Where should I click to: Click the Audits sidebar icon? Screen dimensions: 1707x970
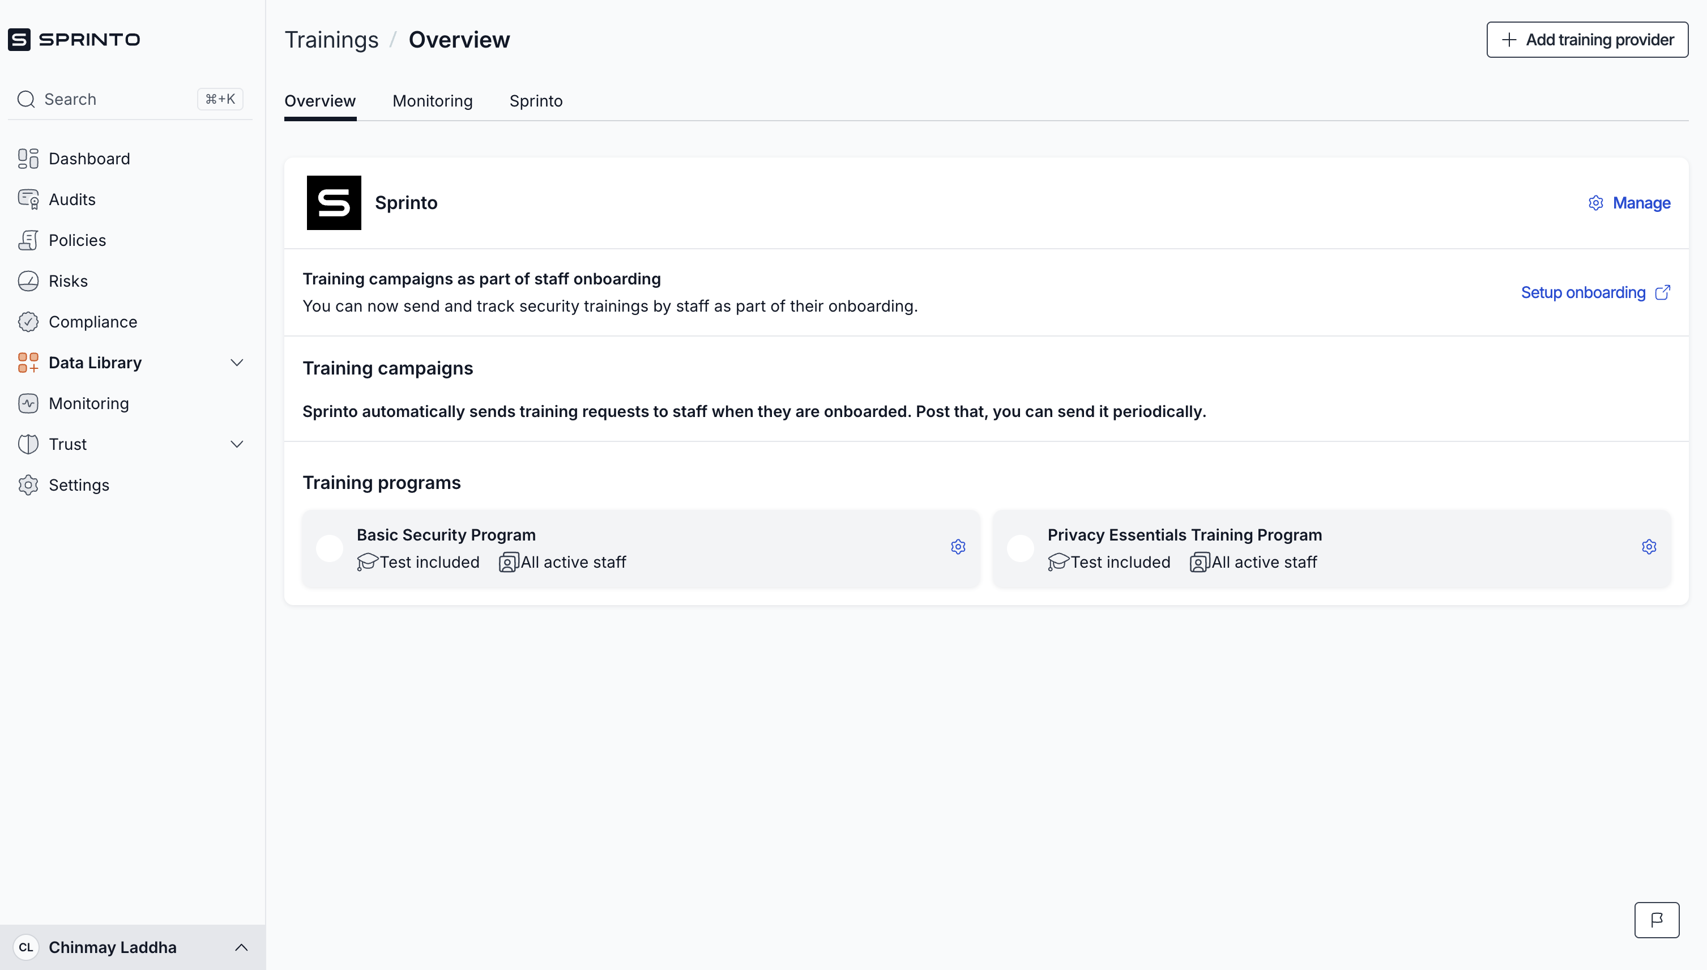click(x=28, y=199)
